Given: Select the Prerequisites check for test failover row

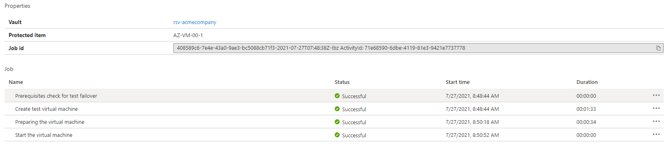Looking at the screenshot, I should [x=334, y=96].
